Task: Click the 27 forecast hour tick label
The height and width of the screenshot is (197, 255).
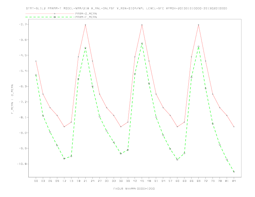Action: 99,181
